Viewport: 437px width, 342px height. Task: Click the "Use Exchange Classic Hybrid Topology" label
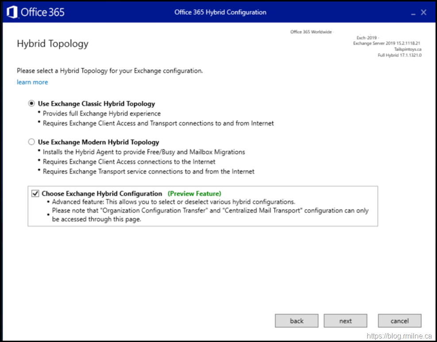(96, 104)
